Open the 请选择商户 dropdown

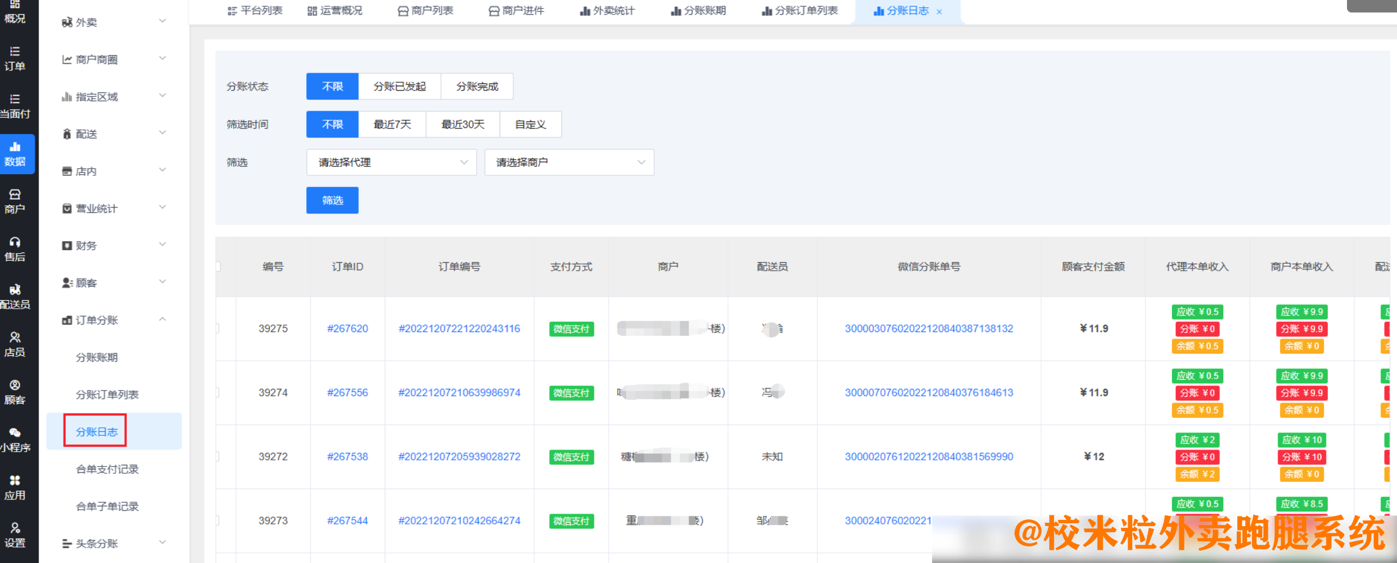(x=568, y=162)
